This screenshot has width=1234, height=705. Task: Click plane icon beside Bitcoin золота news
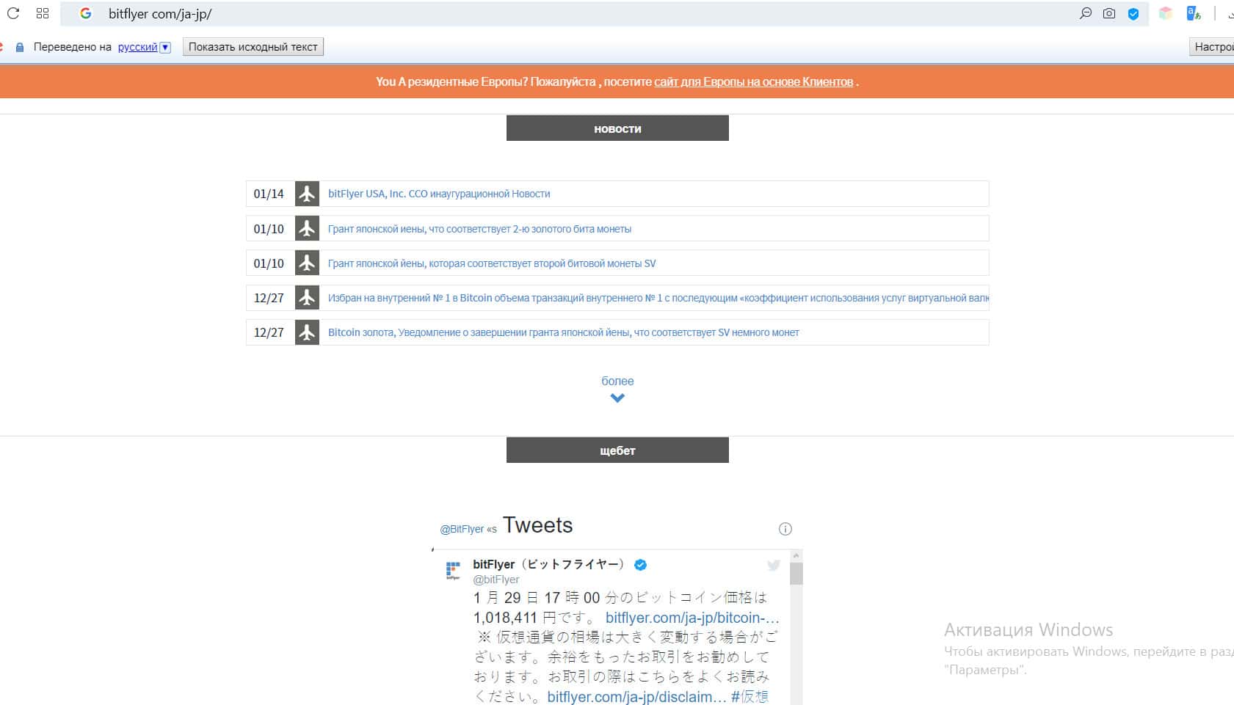point(307,332)
